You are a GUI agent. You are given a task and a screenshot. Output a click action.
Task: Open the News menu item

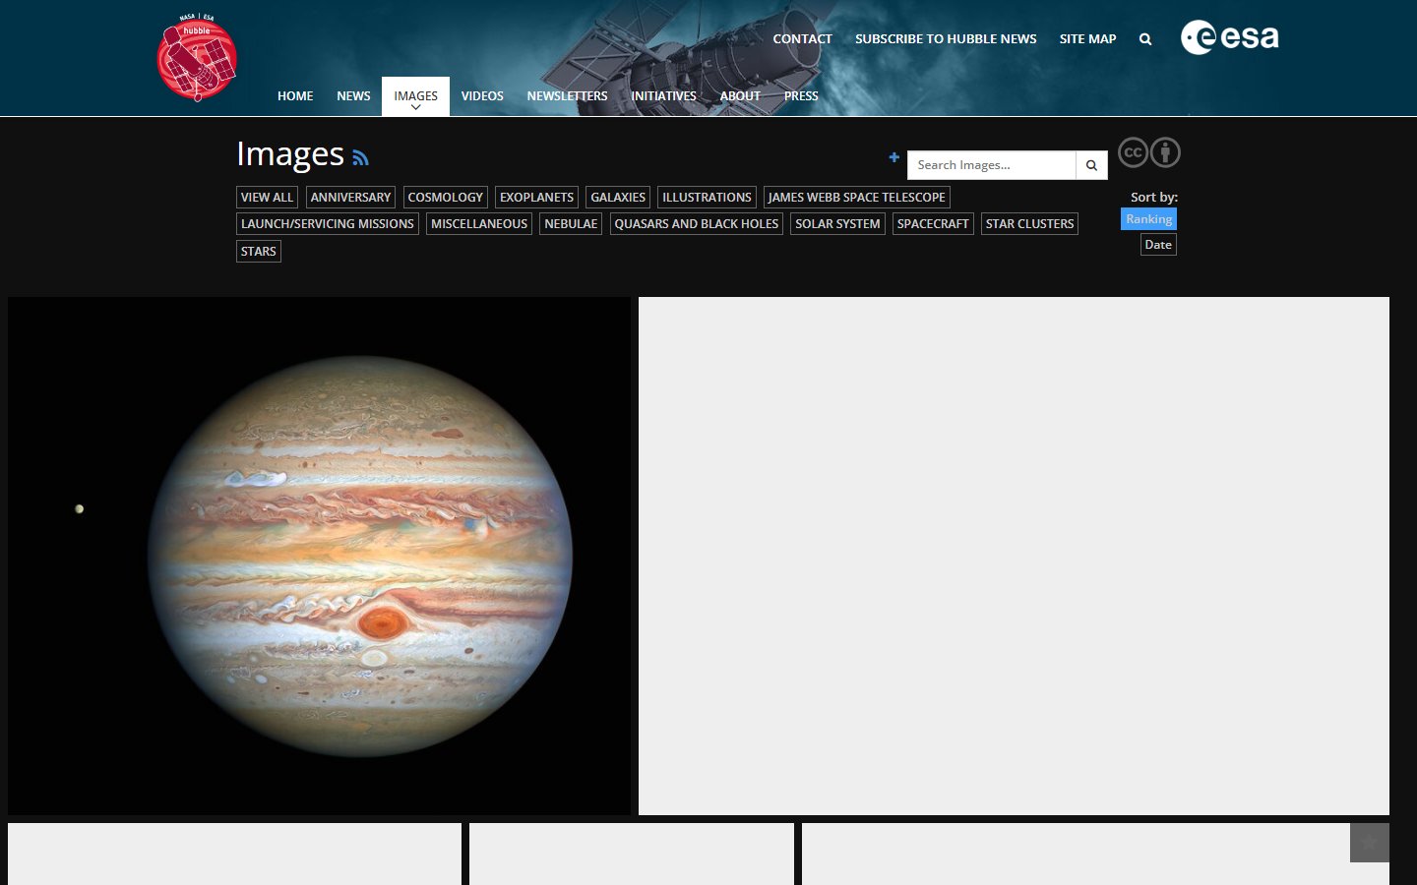pyautogui.click(x=353, y=96)
